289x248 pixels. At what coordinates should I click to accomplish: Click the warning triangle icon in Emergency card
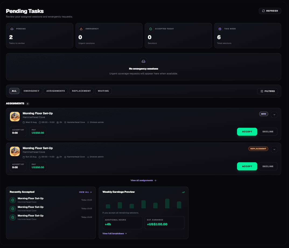point(81,29)
